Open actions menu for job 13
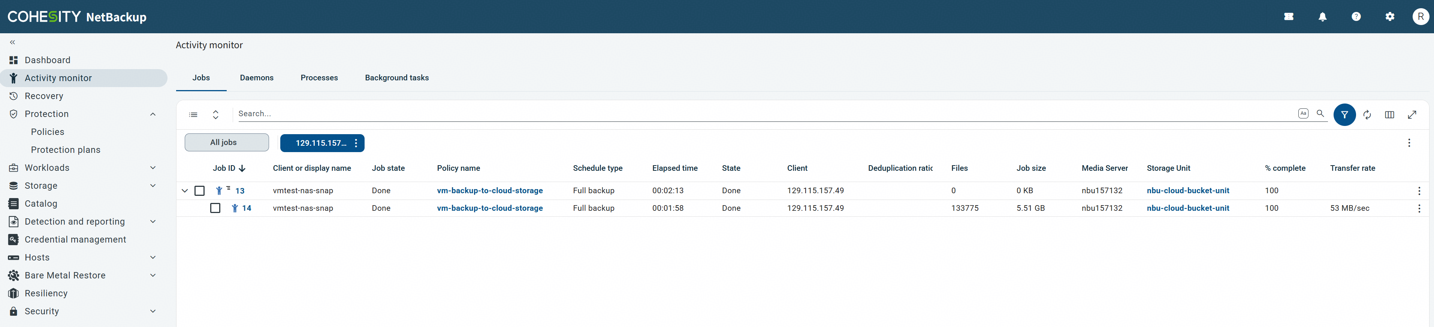 click(1419, 191)
